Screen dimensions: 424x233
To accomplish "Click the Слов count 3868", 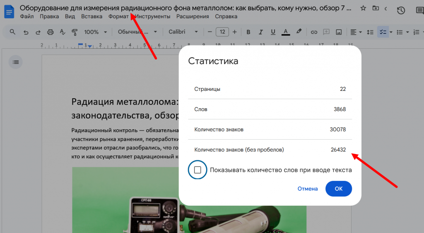I will pos(340,109).
